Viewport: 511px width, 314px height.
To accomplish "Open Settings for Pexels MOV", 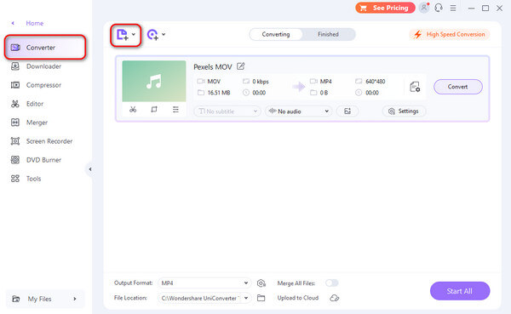I will 404,111.
